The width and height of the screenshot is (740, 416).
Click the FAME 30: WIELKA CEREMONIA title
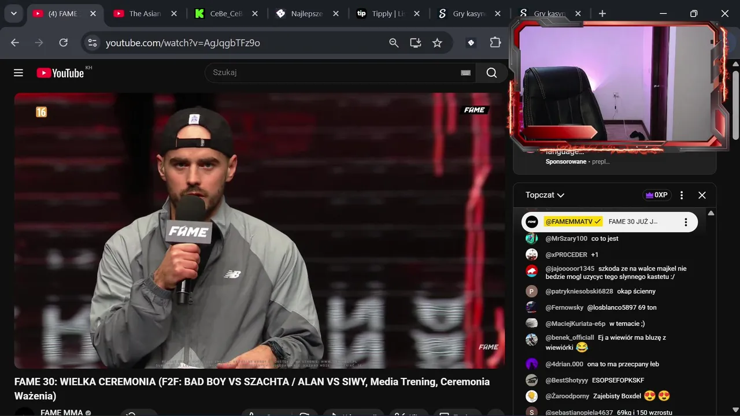pos(252,389)
